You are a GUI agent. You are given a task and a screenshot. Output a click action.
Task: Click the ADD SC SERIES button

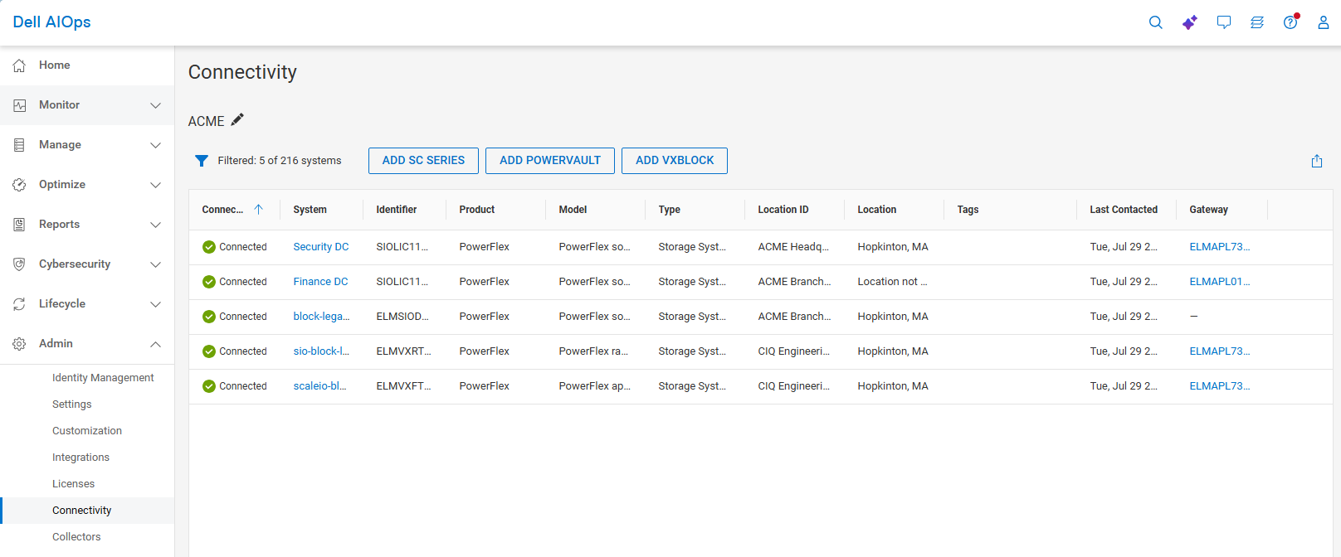(423, 161)
